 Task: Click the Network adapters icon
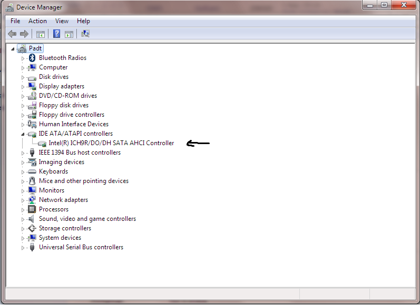pyautogui.click(x=32, y=200)
